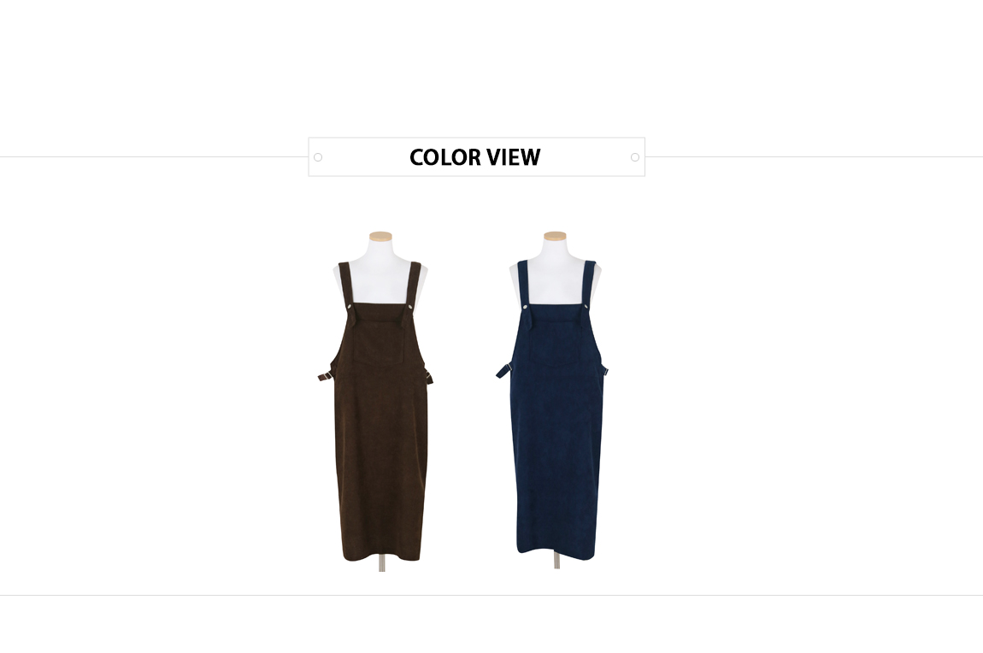Click the navy dress left strap button

[525, 307]
